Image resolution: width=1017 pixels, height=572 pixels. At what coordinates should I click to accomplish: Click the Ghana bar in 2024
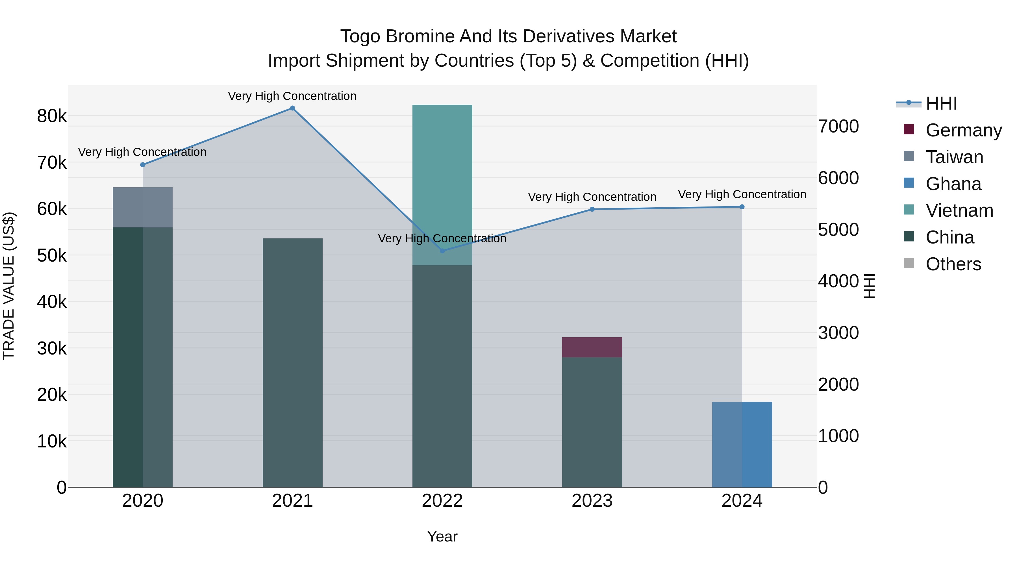click(742, 445)
